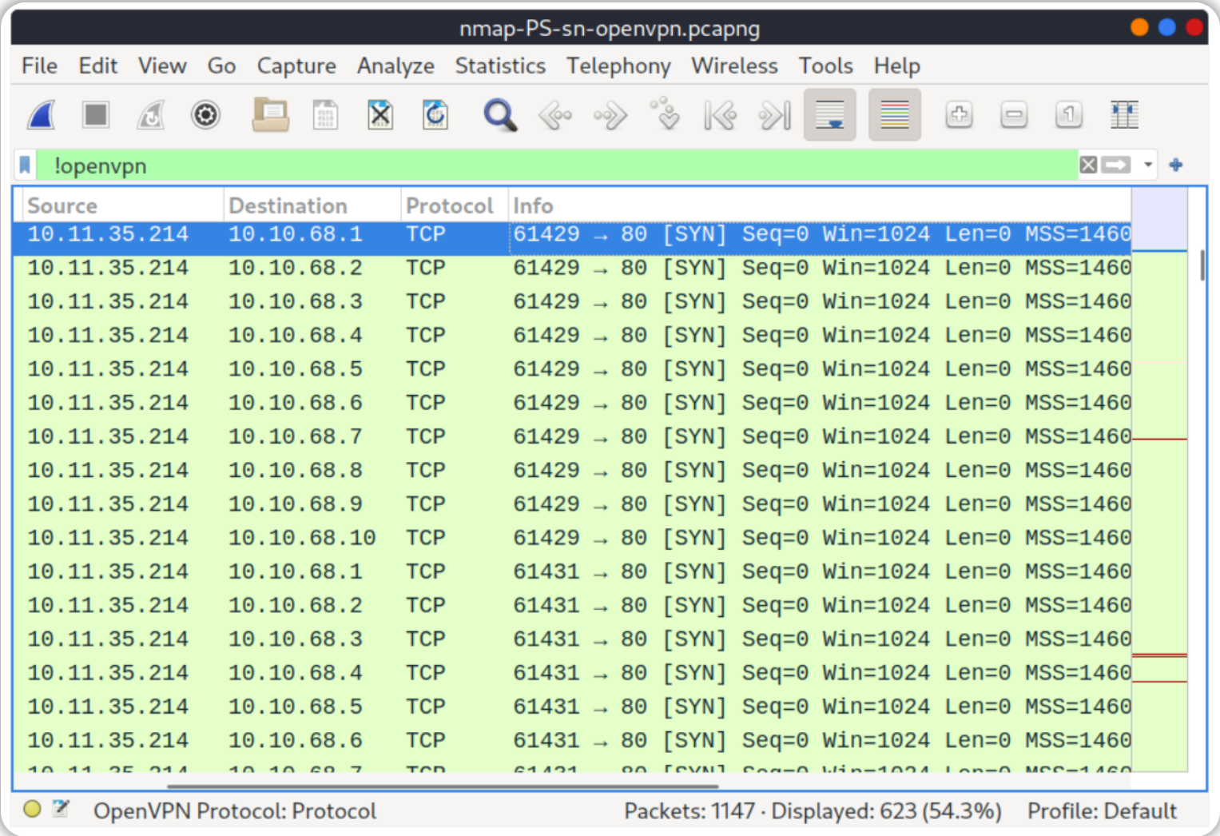Select packet to 10.10.68.6 from port 61431

coord(572,740)
